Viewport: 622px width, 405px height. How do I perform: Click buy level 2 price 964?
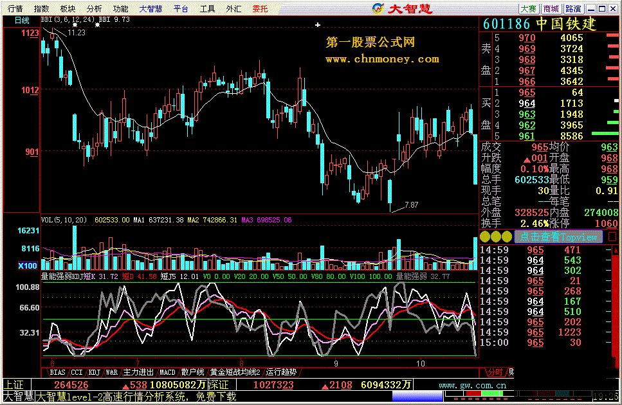tap(527, 104)
